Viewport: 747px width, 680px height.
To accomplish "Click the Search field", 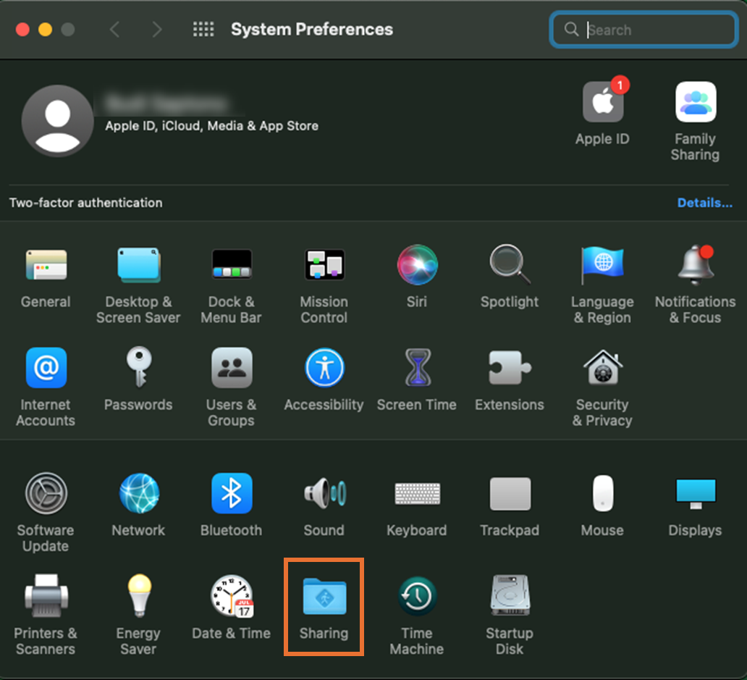I will 644,30.
